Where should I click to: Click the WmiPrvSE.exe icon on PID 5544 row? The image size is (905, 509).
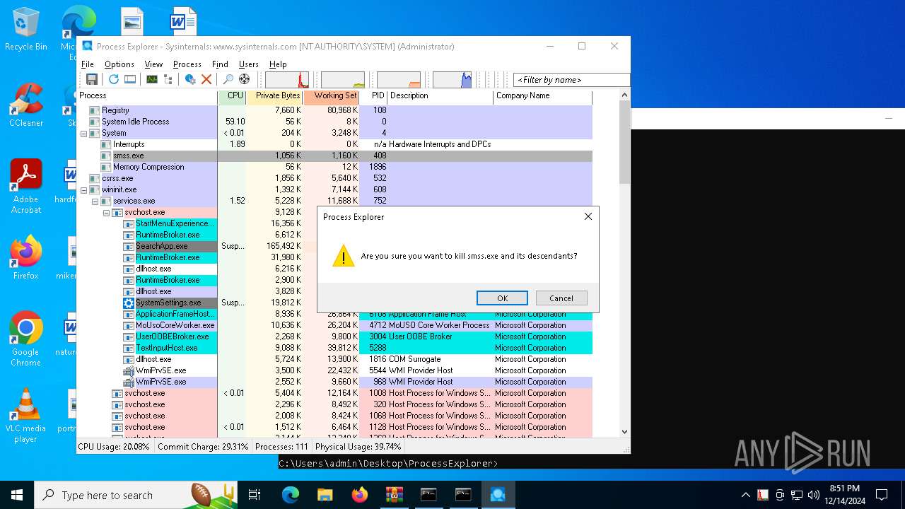pyautogui.click(x=129, y=370)
